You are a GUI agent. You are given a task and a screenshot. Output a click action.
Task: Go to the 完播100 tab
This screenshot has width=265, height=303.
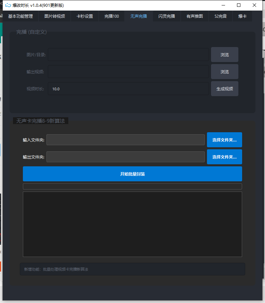(112, 16)
